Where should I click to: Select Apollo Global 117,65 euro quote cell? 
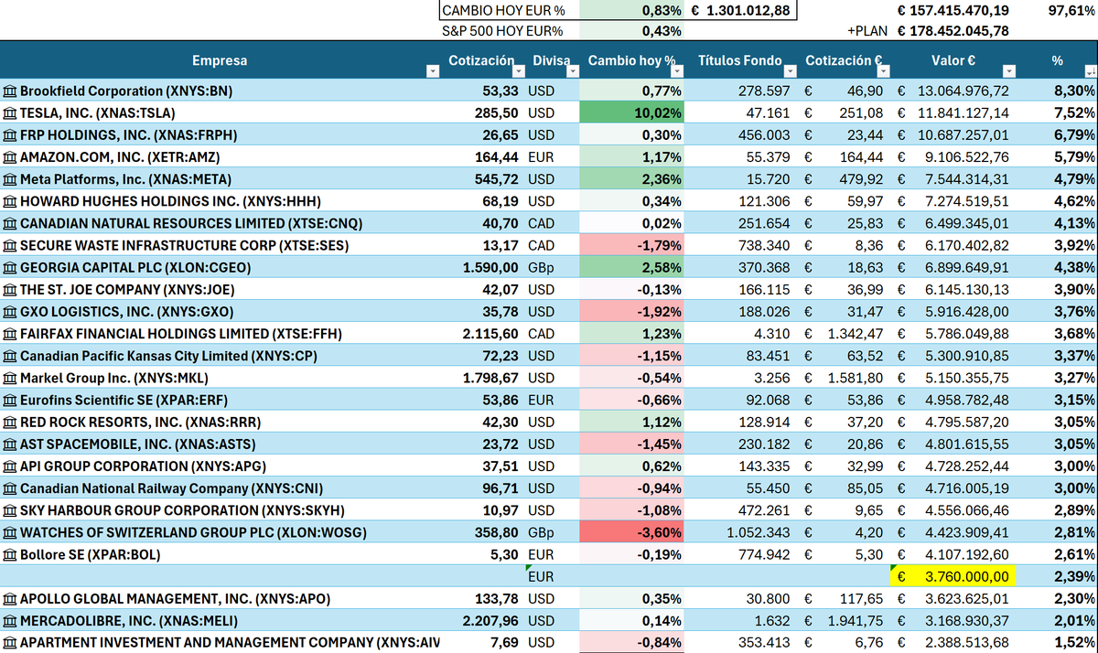click(x=845, y=599)
